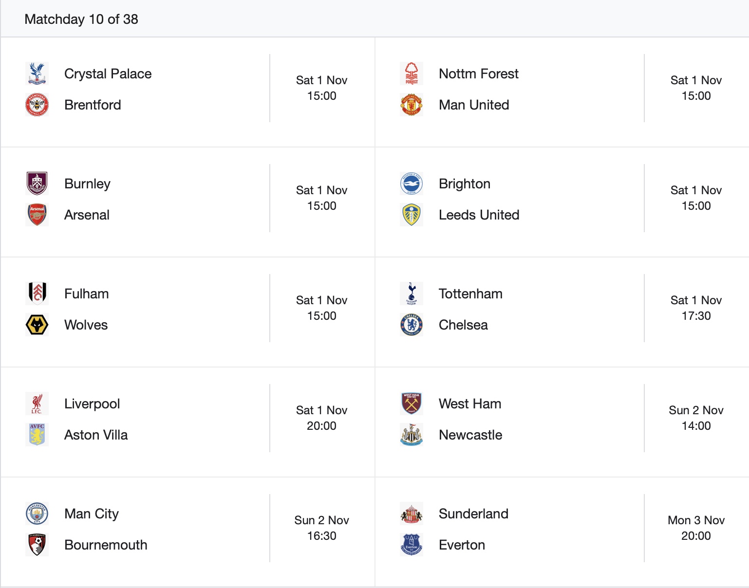The height and width of the screenshot is (588, 749).
Task: Click the Crystal Palace club crest
Action: click(37, 73)
